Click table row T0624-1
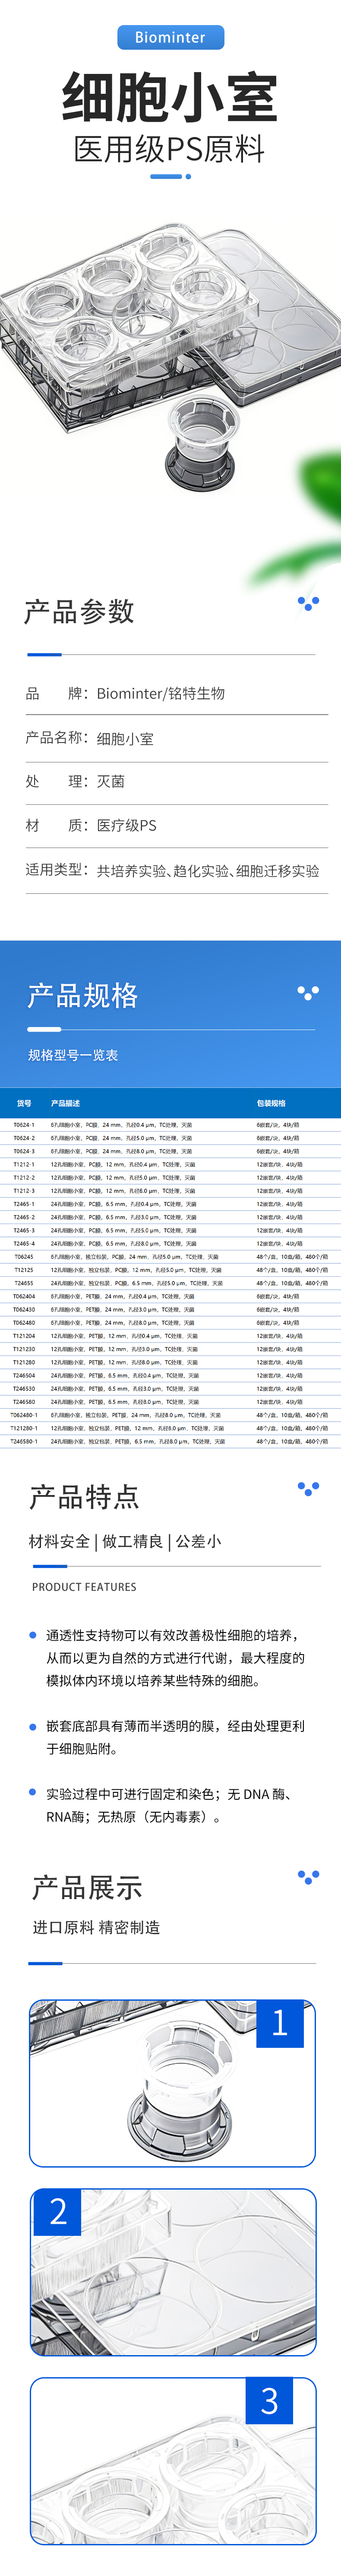Screen dimensions: 341x2576 pos(170,1125)
